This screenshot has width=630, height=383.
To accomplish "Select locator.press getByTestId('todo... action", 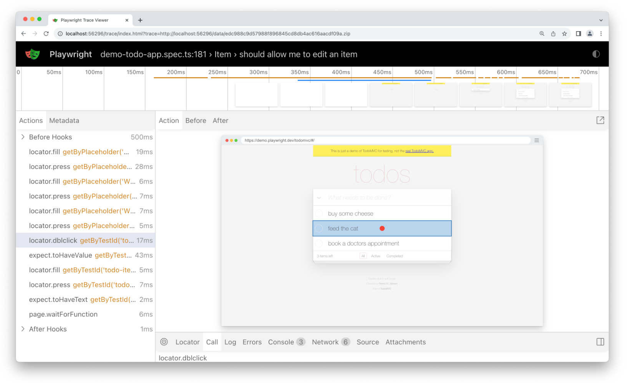I will [x=86, y=285].
